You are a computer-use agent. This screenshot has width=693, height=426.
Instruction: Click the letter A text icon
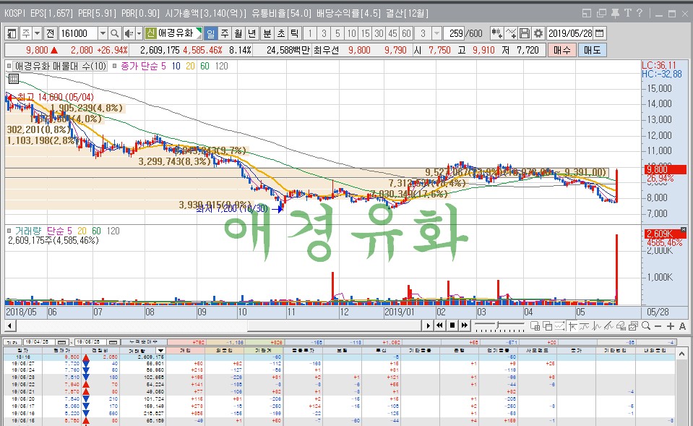tap(682, 326)
